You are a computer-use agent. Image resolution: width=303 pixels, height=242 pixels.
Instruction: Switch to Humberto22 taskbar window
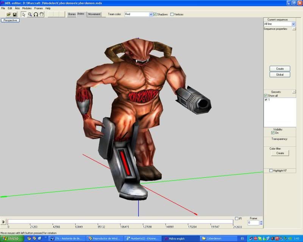point(143,239)
